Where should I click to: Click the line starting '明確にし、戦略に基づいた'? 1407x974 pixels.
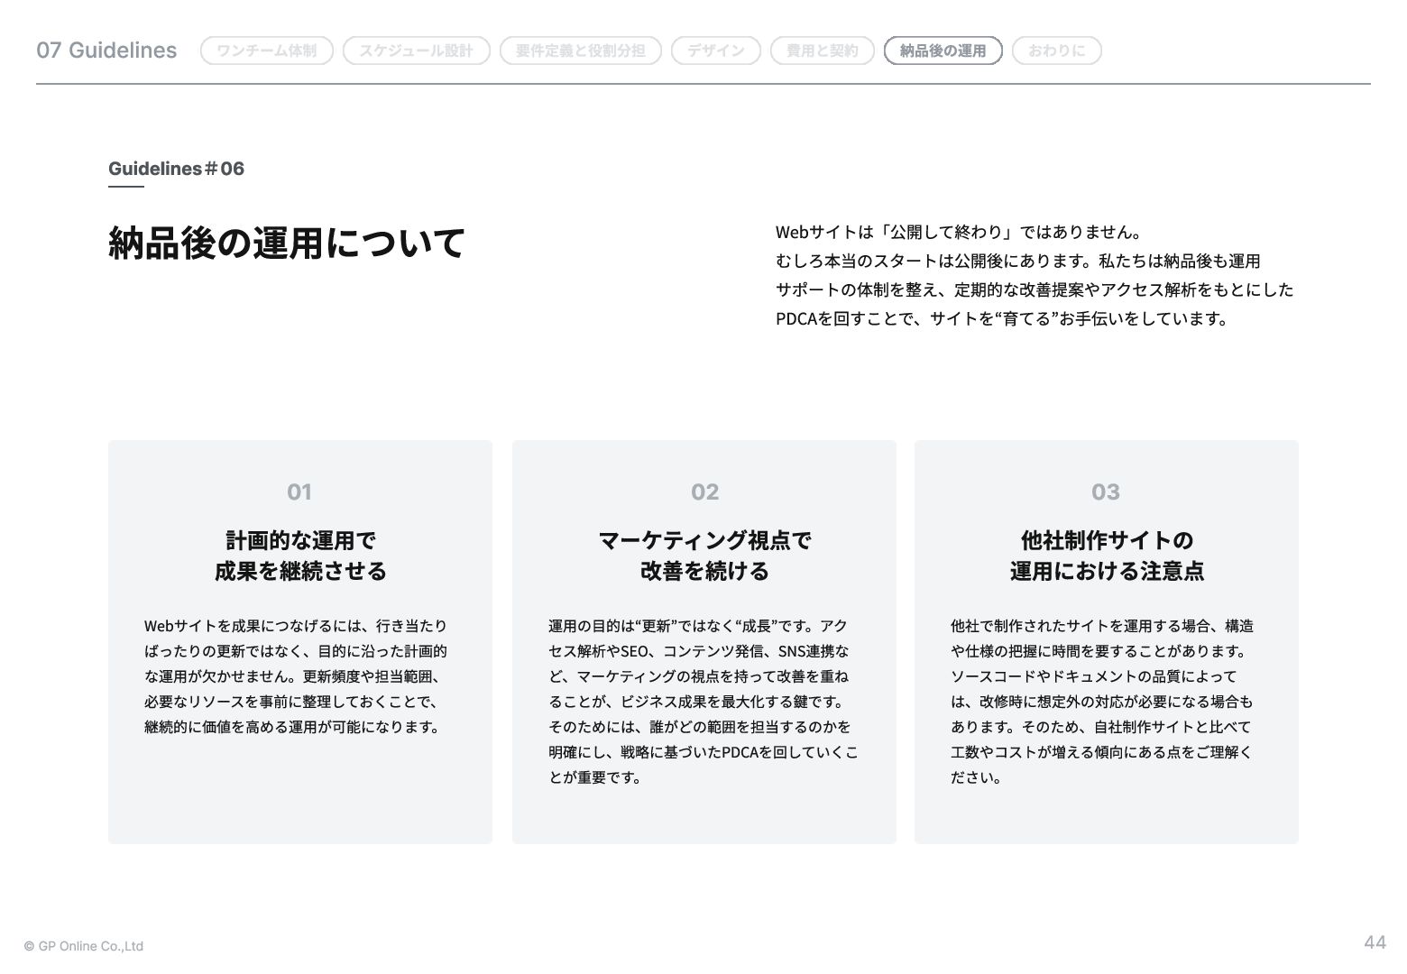tap(703, 752)
